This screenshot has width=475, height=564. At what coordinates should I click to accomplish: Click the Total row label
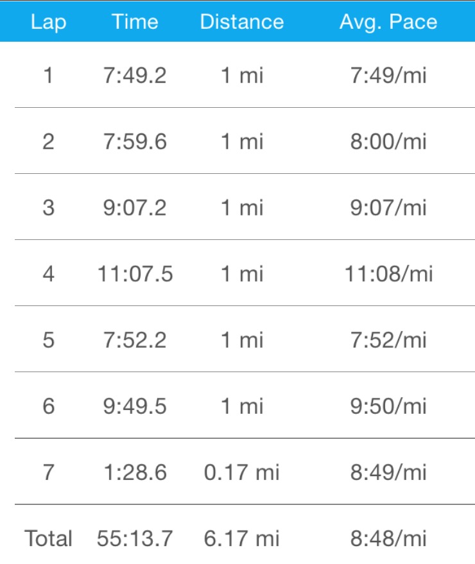[x=48, y=538]
